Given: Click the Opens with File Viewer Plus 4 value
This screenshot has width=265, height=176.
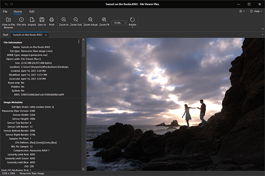Looking at the screenshot, I should pyautogui.click(x=31, y=59).
